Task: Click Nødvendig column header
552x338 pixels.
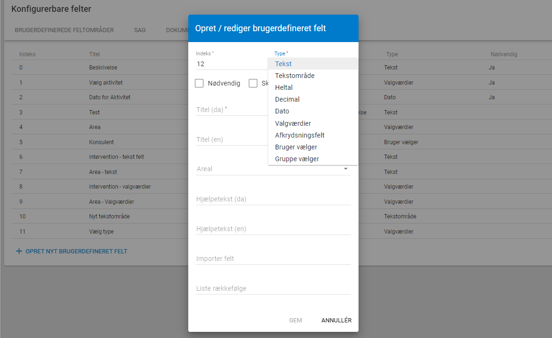Action: [504, 54]
